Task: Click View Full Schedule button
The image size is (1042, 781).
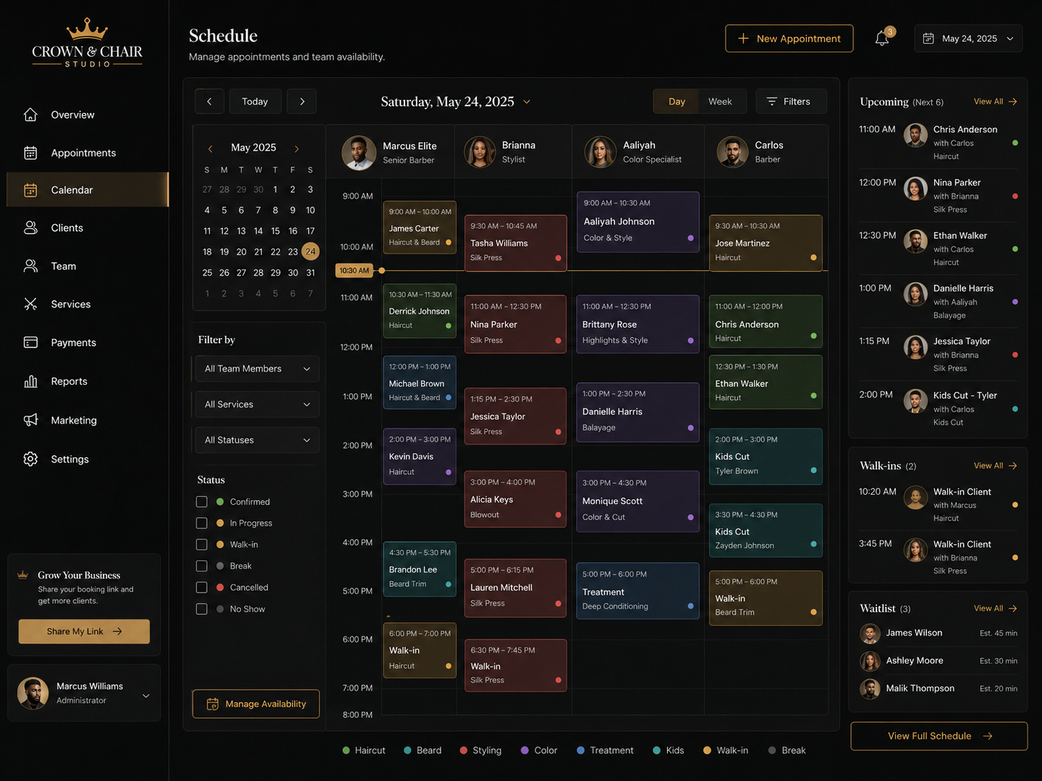Action: click(939, 736)
